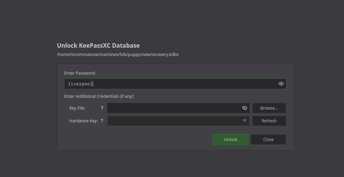Unlock the database with the green button
Image resolution: width=344 pixels, height=177 pixels.
230,140
